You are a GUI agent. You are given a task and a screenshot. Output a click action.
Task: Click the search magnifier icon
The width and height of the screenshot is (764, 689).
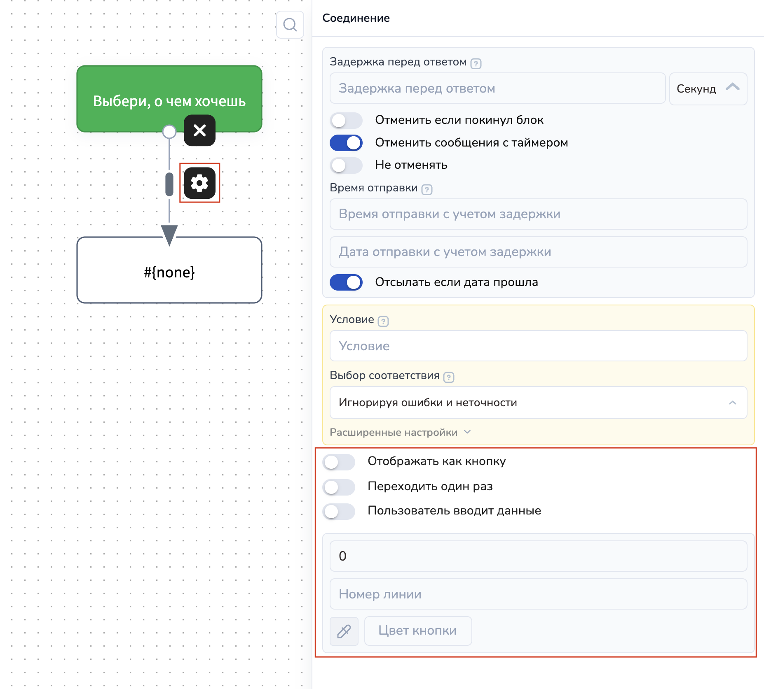[290, 25]
